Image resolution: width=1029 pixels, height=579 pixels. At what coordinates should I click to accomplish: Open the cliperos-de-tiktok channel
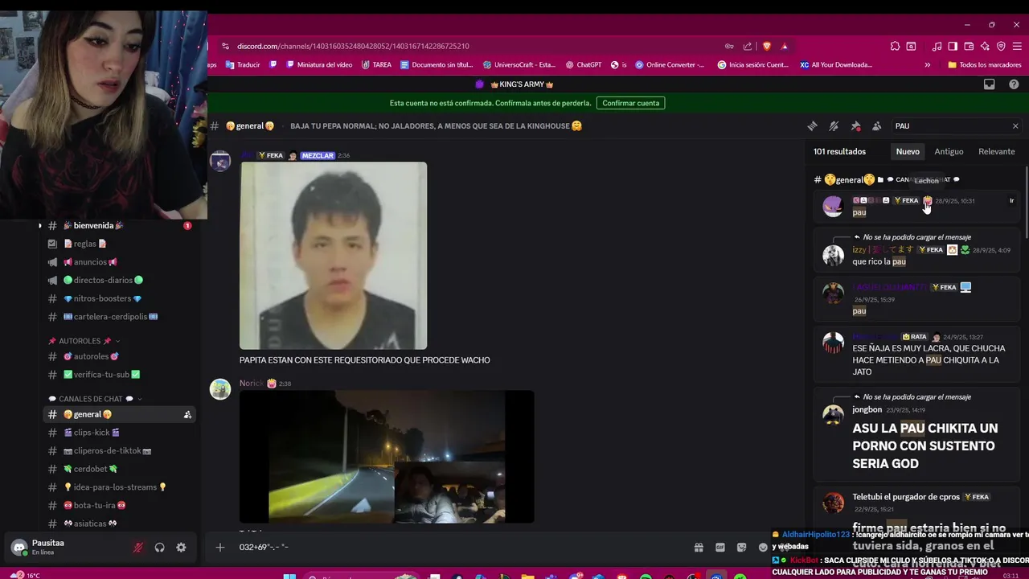coord(121,451)
